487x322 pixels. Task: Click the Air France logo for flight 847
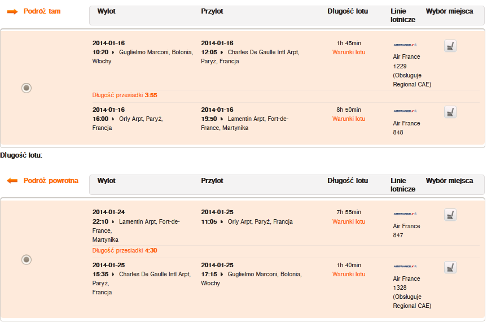pyautogui.click(x=405, y=214)
